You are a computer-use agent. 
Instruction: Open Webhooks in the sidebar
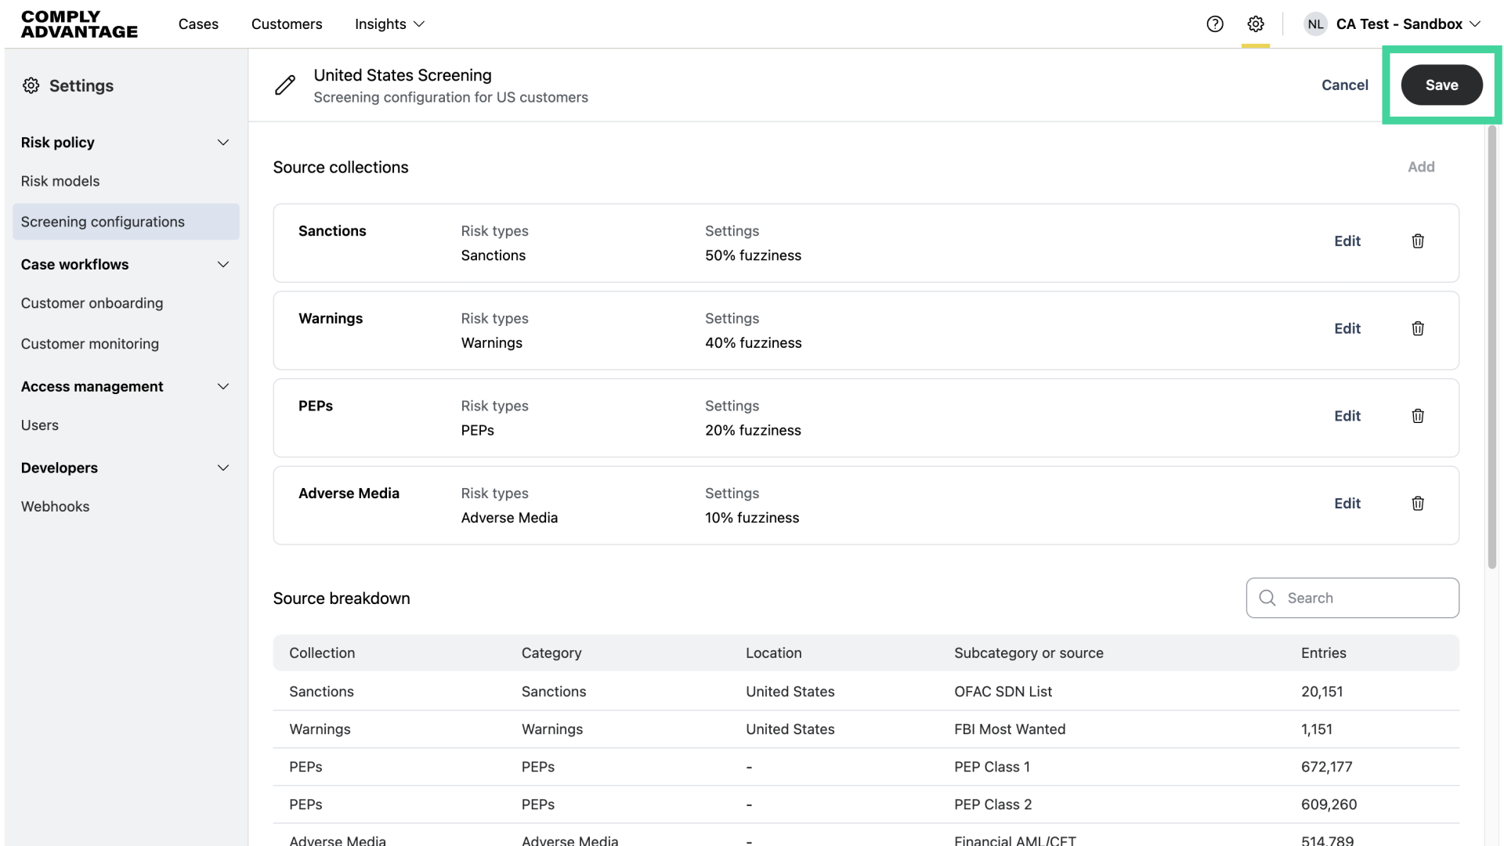point(56,507)
